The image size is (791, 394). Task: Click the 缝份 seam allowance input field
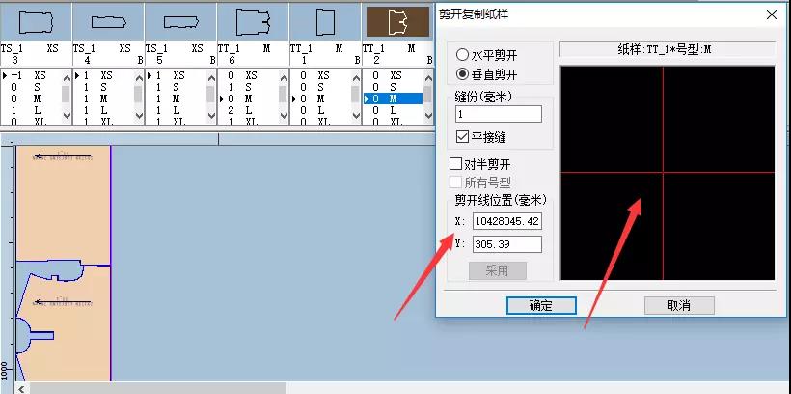[498, 114]
